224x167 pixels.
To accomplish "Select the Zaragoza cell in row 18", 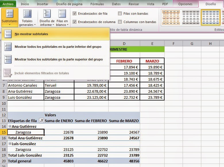I will point(26,149).
